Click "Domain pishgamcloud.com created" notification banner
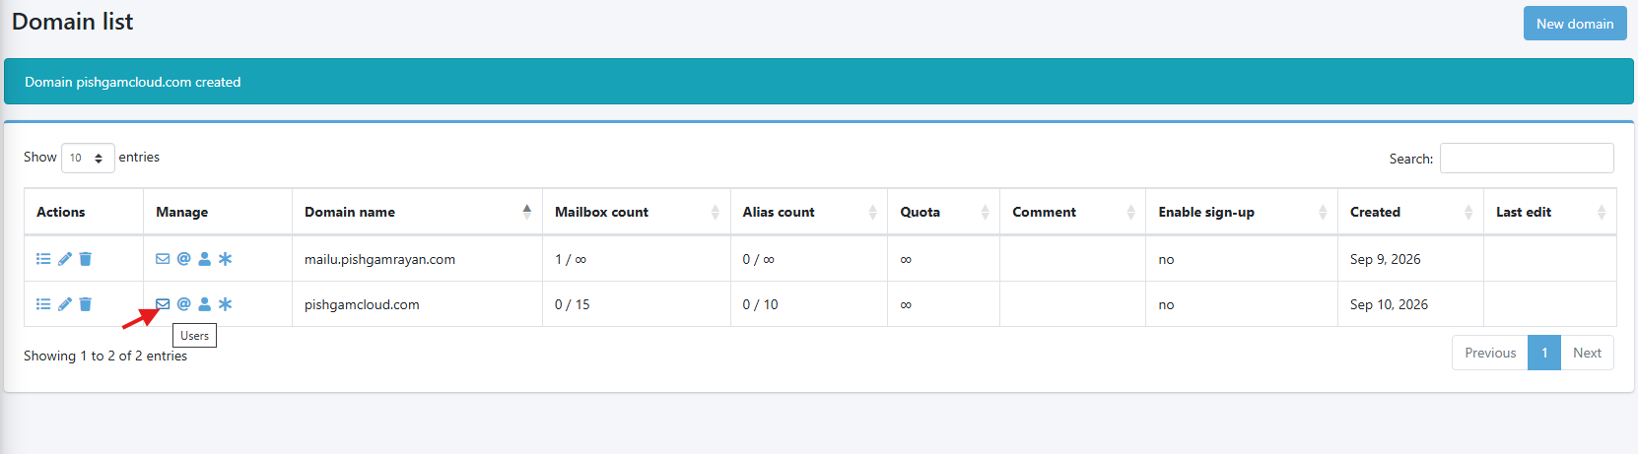 click(x=818, y=82)
